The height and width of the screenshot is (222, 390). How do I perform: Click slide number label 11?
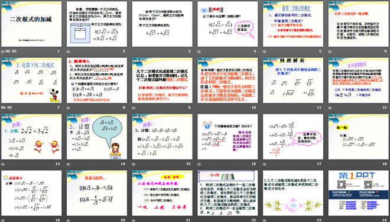pyautogui.click(x=319, y=107)
